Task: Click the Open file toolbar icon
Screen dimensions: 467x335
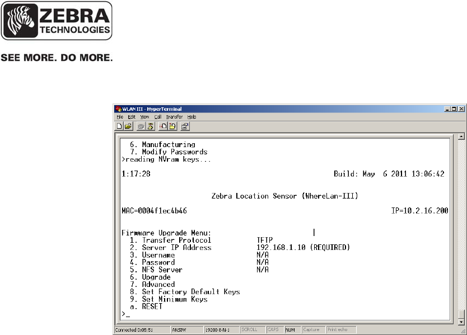Action: click(x=128, y=126)
